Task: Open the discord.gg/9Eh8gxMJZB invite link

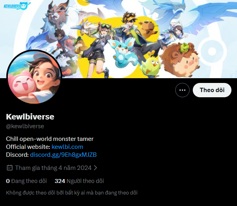Action: pyautogui.click(x=63, y=155)
